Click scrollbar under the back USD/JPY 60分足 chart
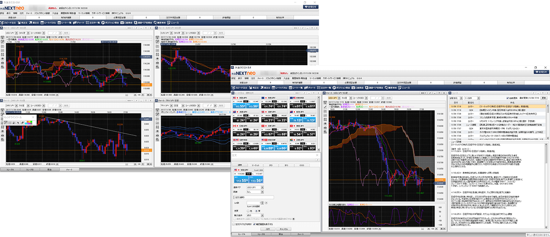This screenshot has height=237, width=550. [96, 95]
